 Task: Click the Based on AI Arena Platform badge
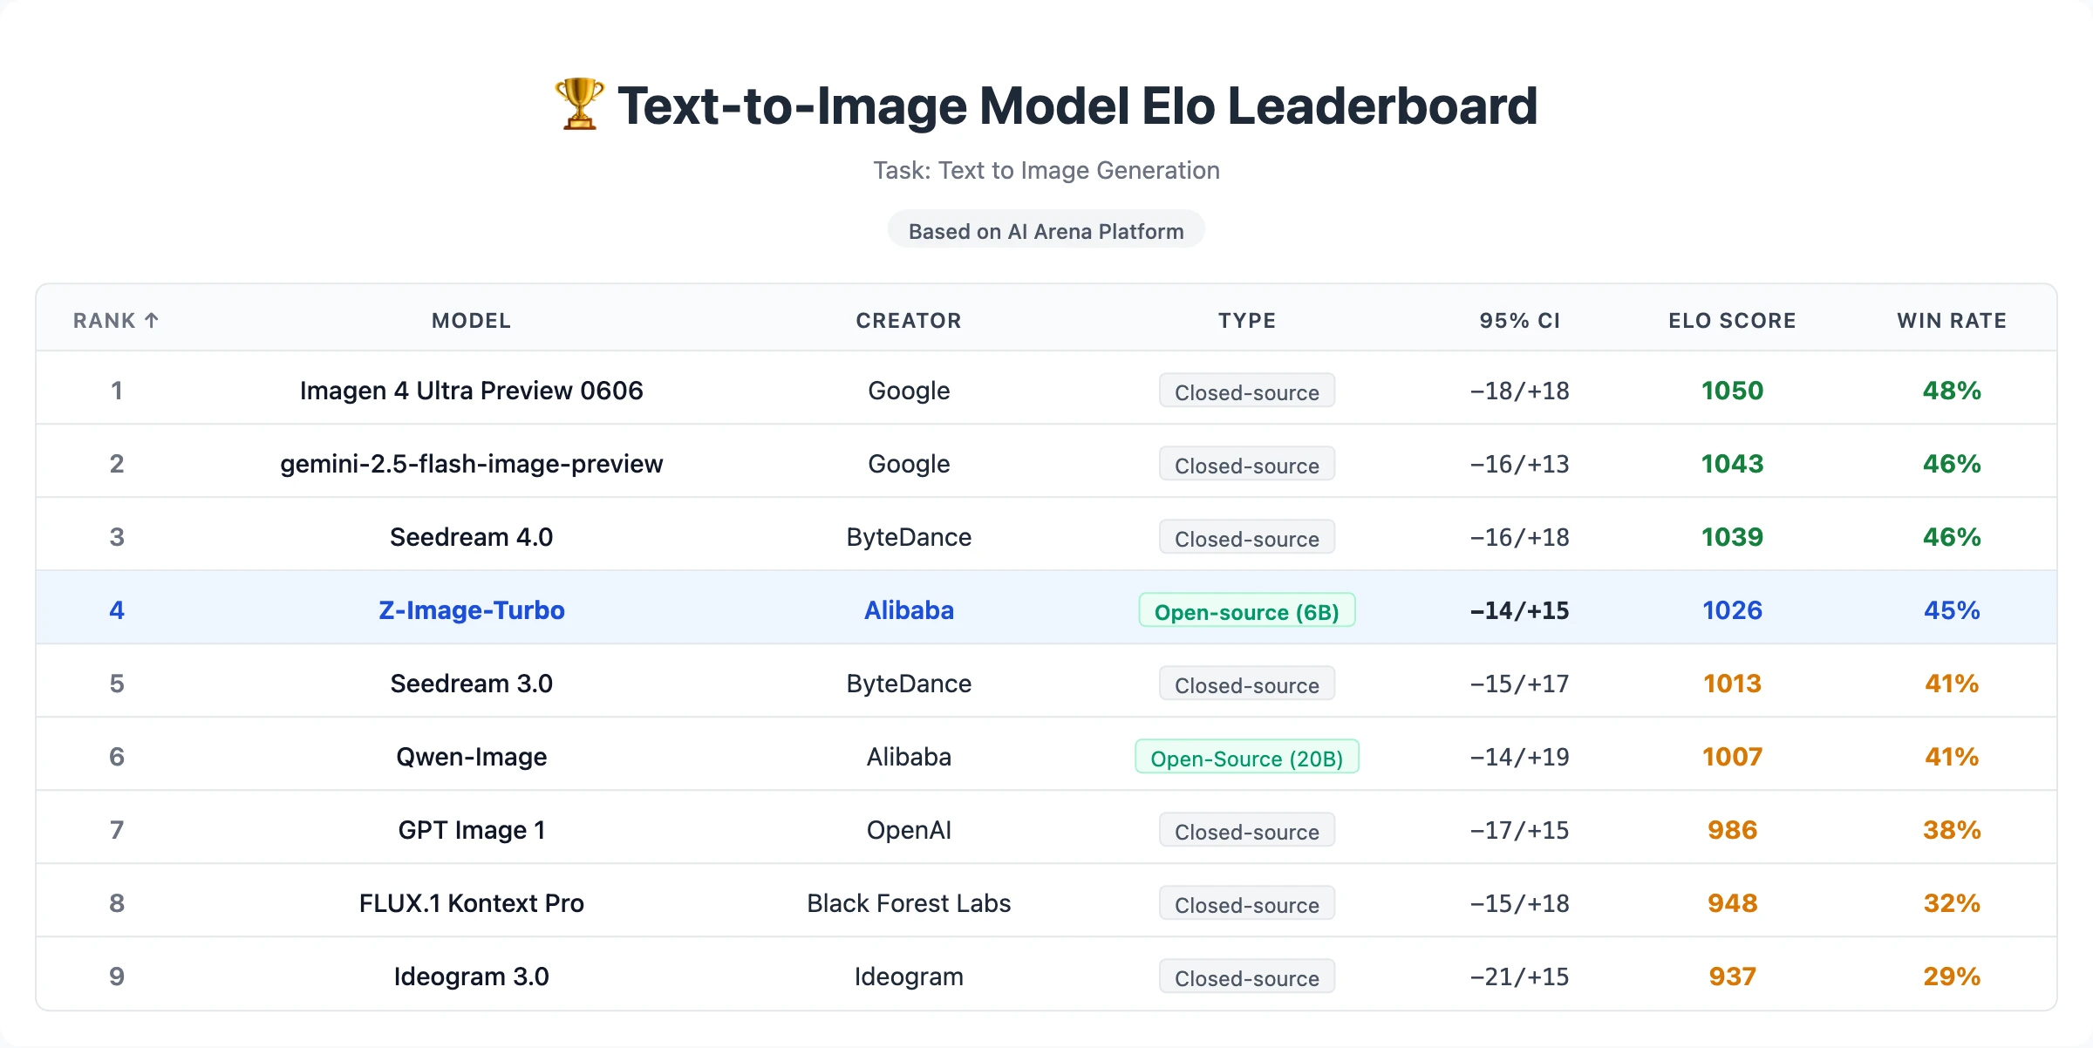[x=1046, y=230]
